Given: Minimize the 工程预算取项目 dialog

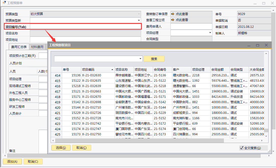Looking at the screenshot, I should (249, 45).
